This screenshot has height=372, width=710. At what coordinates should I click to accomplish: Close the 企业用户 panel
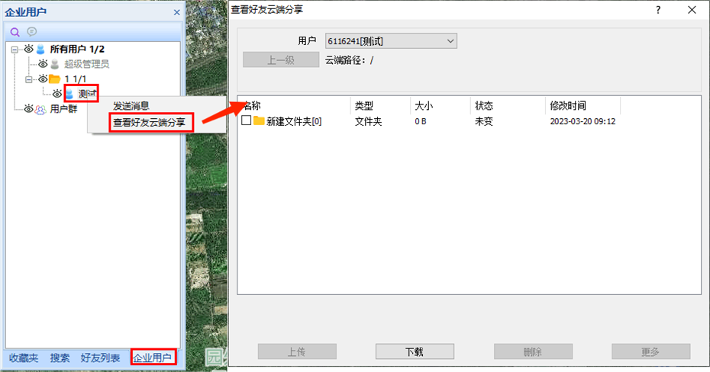[176, 12]
